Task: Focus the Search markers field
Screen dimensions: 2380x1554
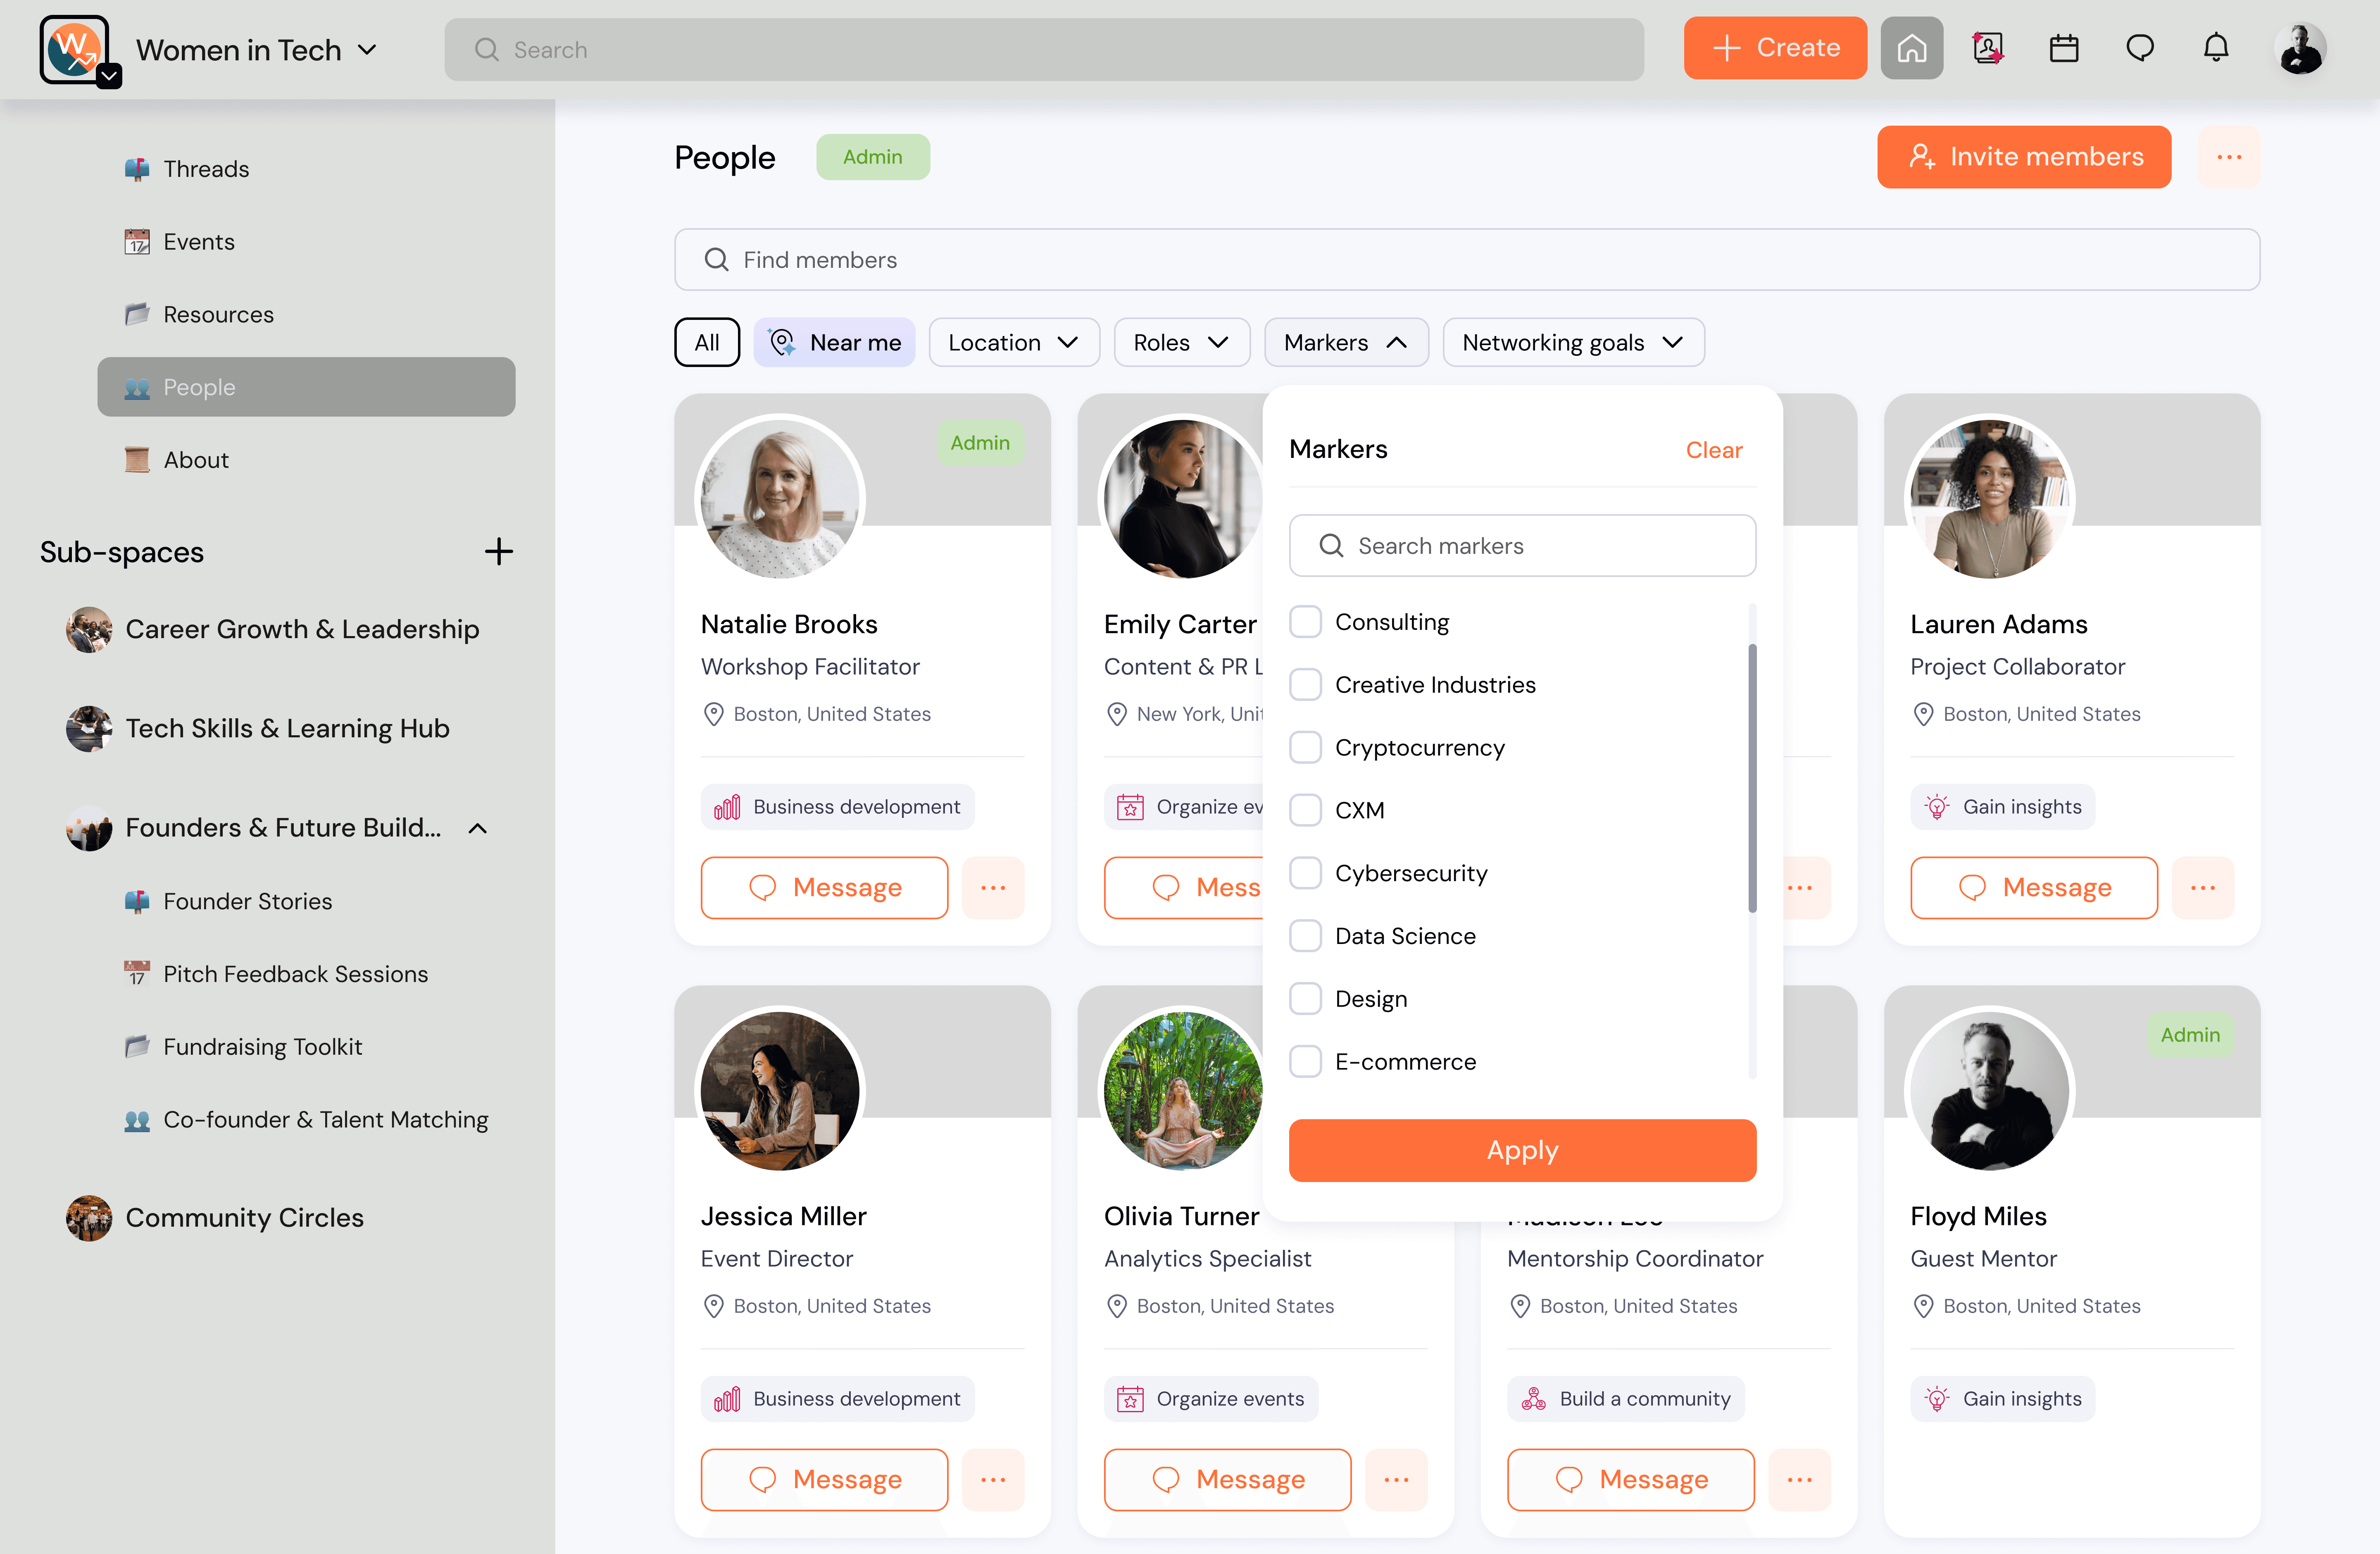Action: [x=1521, y=545]
